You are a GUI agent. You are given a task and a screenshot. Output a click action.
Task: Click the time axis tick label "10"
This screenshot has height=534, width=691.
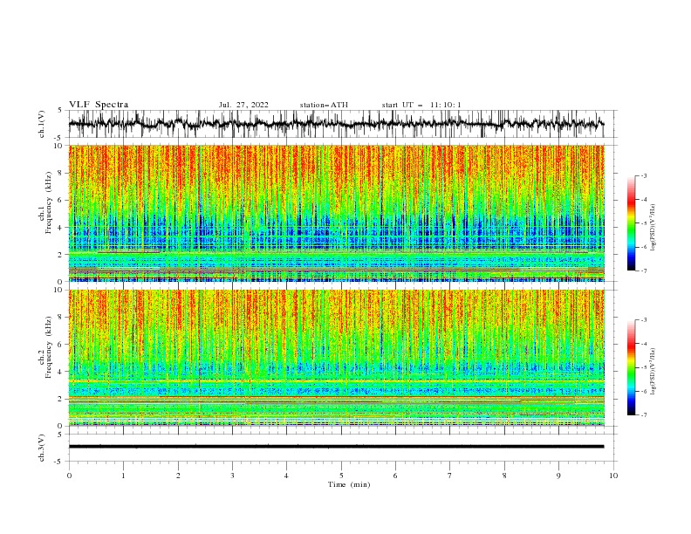point(613,476)
